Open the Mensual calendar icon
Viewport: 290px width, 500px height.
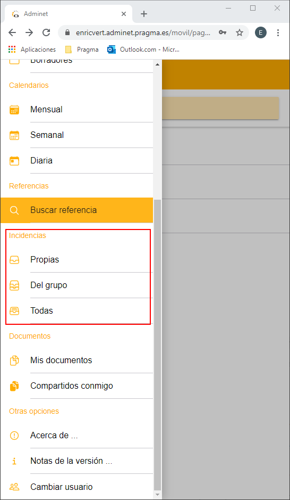[14, 110]
